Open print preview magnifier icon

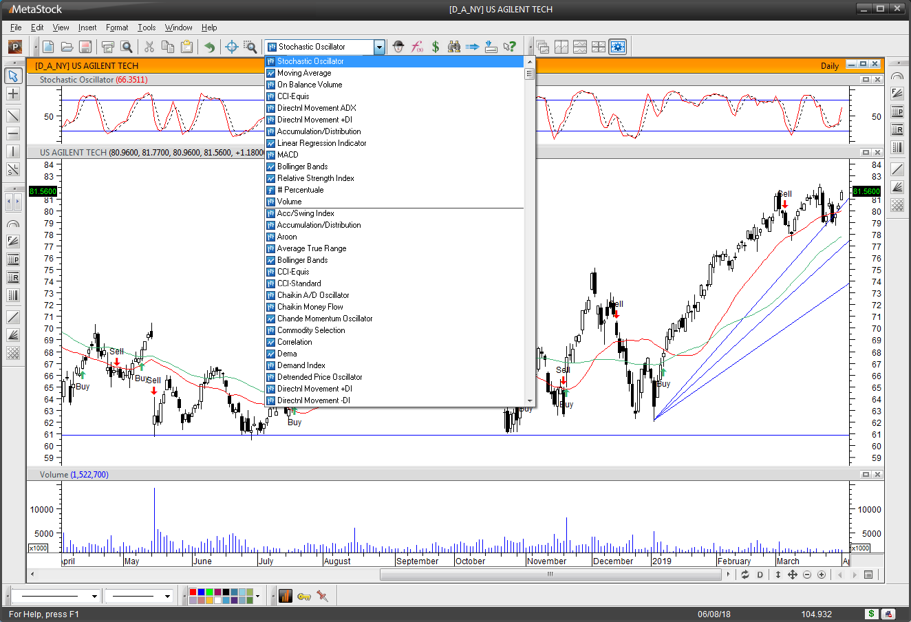pyautogui.click(x=127, y=47)
